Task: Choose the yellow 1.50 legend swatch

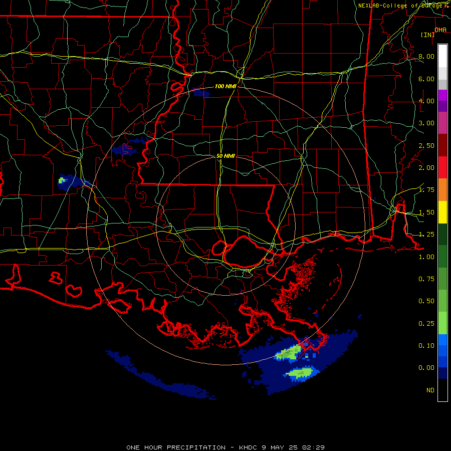Action: [442, 212]
